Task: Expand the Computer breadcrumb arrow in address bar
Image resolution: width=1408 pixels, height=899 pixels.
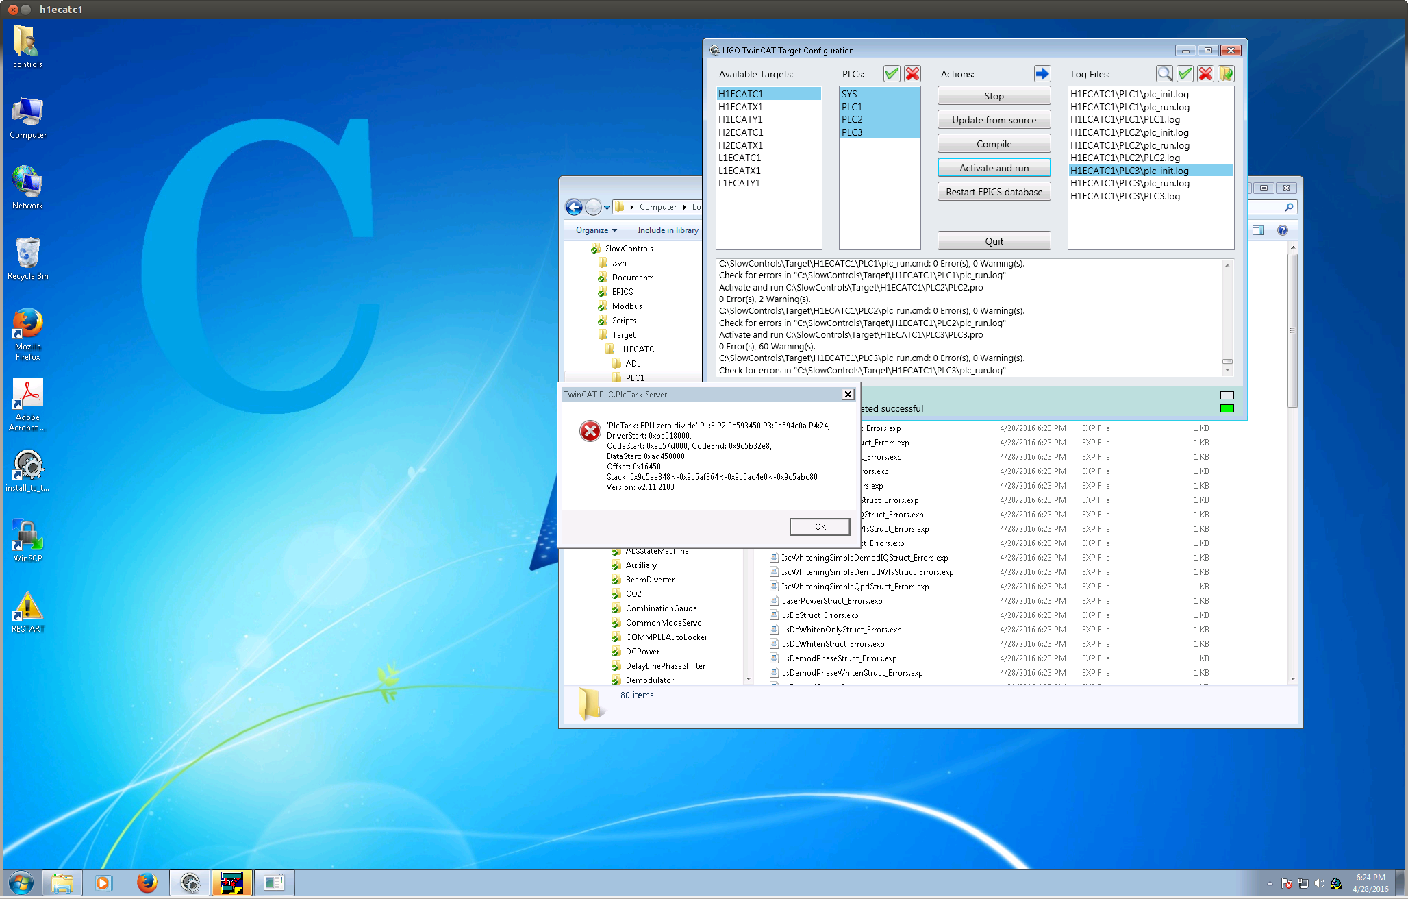Action: click(x=684, y=207)
